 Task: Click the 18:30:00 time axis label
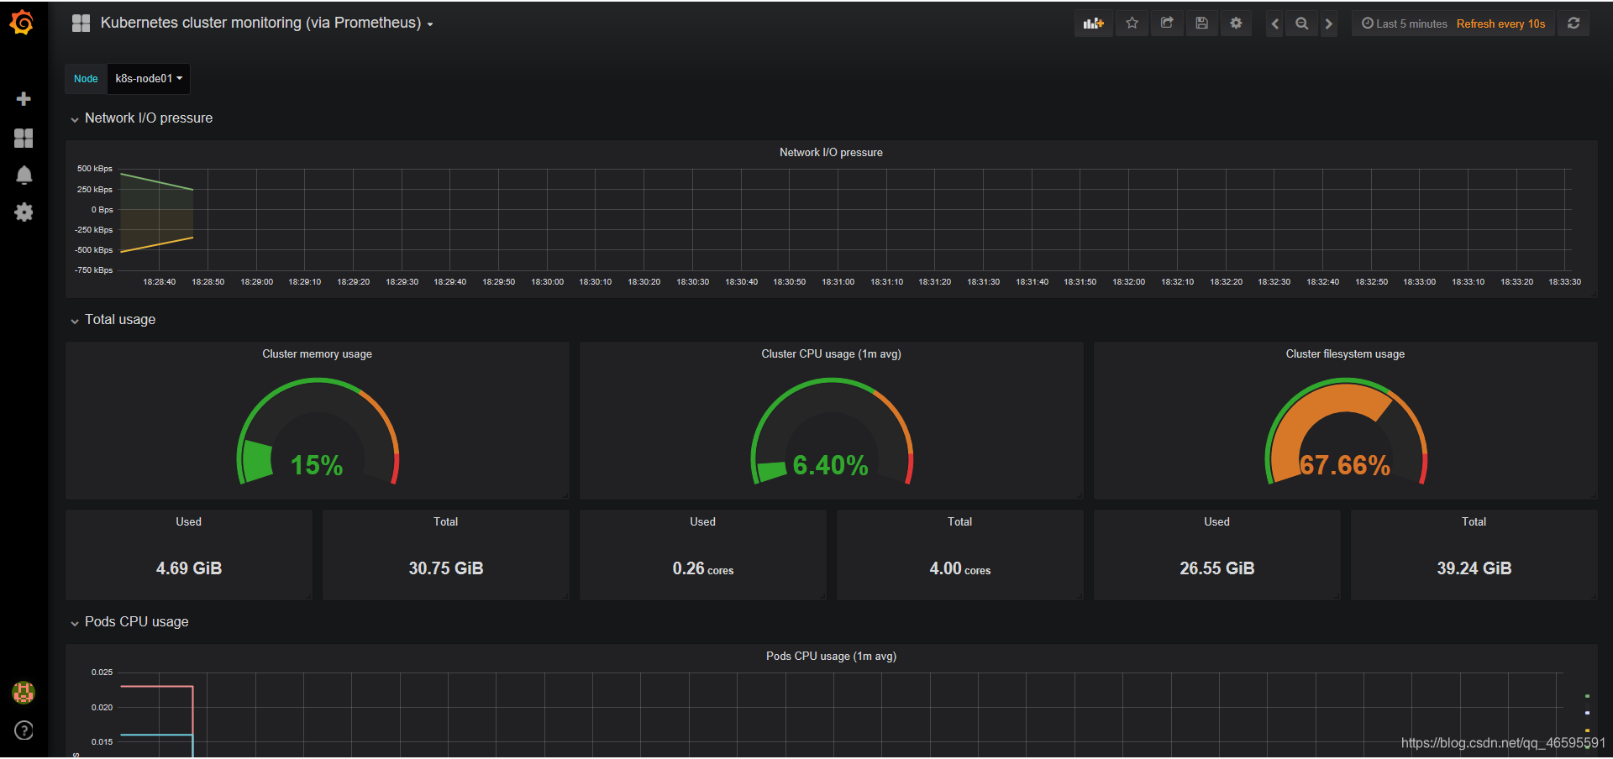(x=547, y=282)
